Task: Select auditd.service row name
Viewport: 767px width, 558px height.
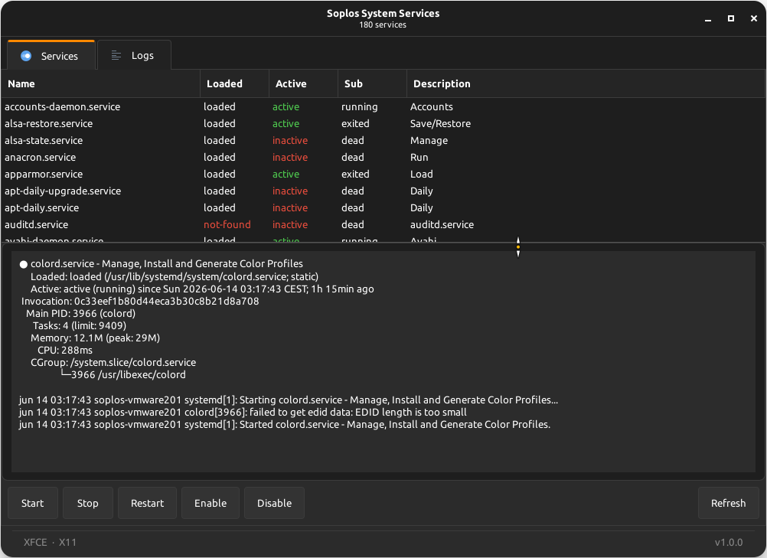Action: pyautogui.click(x=36, y=224)
